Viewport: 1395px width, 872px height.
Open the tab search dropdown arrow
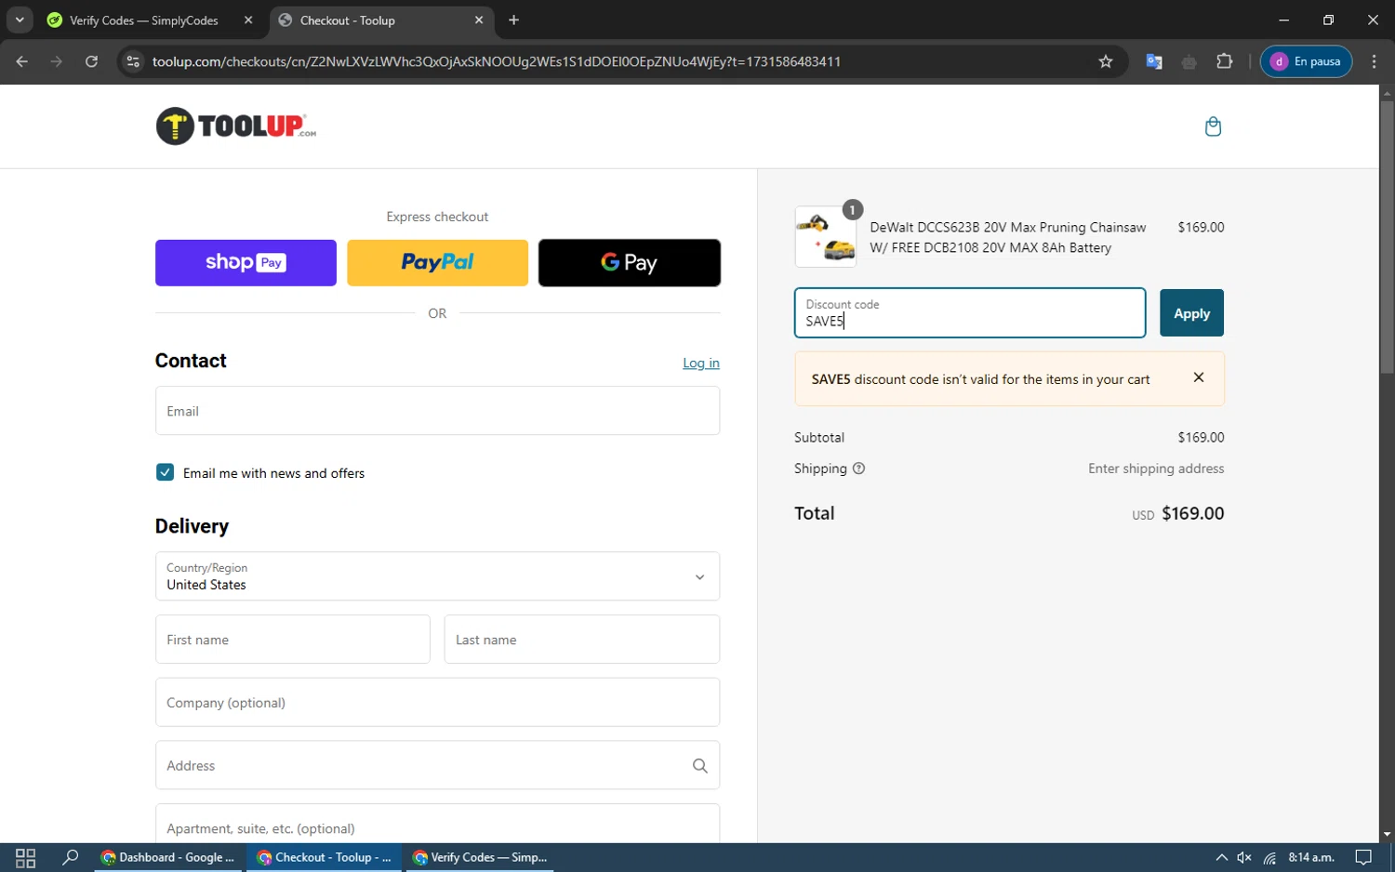[20, 20]
